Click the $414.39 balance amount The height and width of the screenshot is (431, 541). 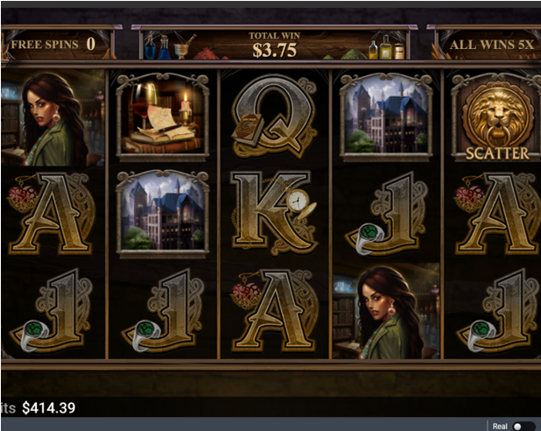click(x=49, y=408)
